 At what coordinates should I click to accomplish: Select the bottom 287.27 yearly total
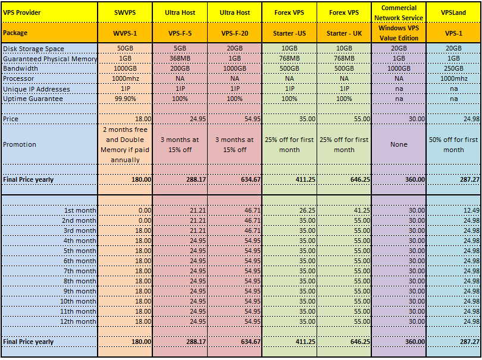[453, 342]
